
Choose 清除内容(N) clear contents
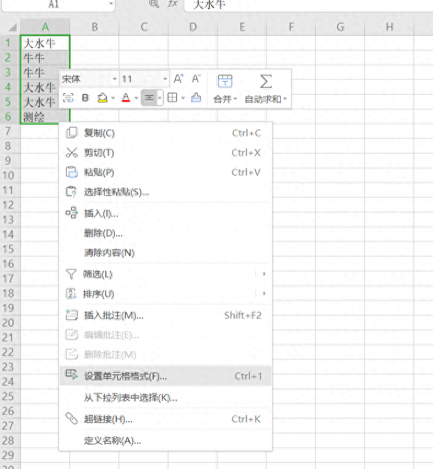pyautogui.click(x=166, y=253)
